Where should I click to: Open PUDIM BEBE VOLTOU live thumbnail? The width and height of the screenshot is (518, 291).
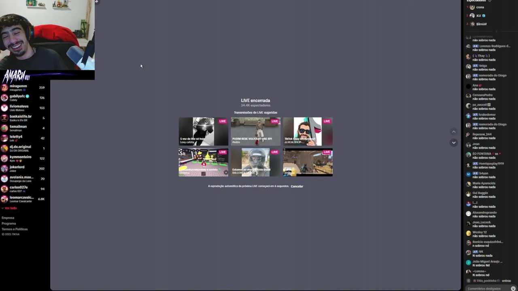click(256, 131)
